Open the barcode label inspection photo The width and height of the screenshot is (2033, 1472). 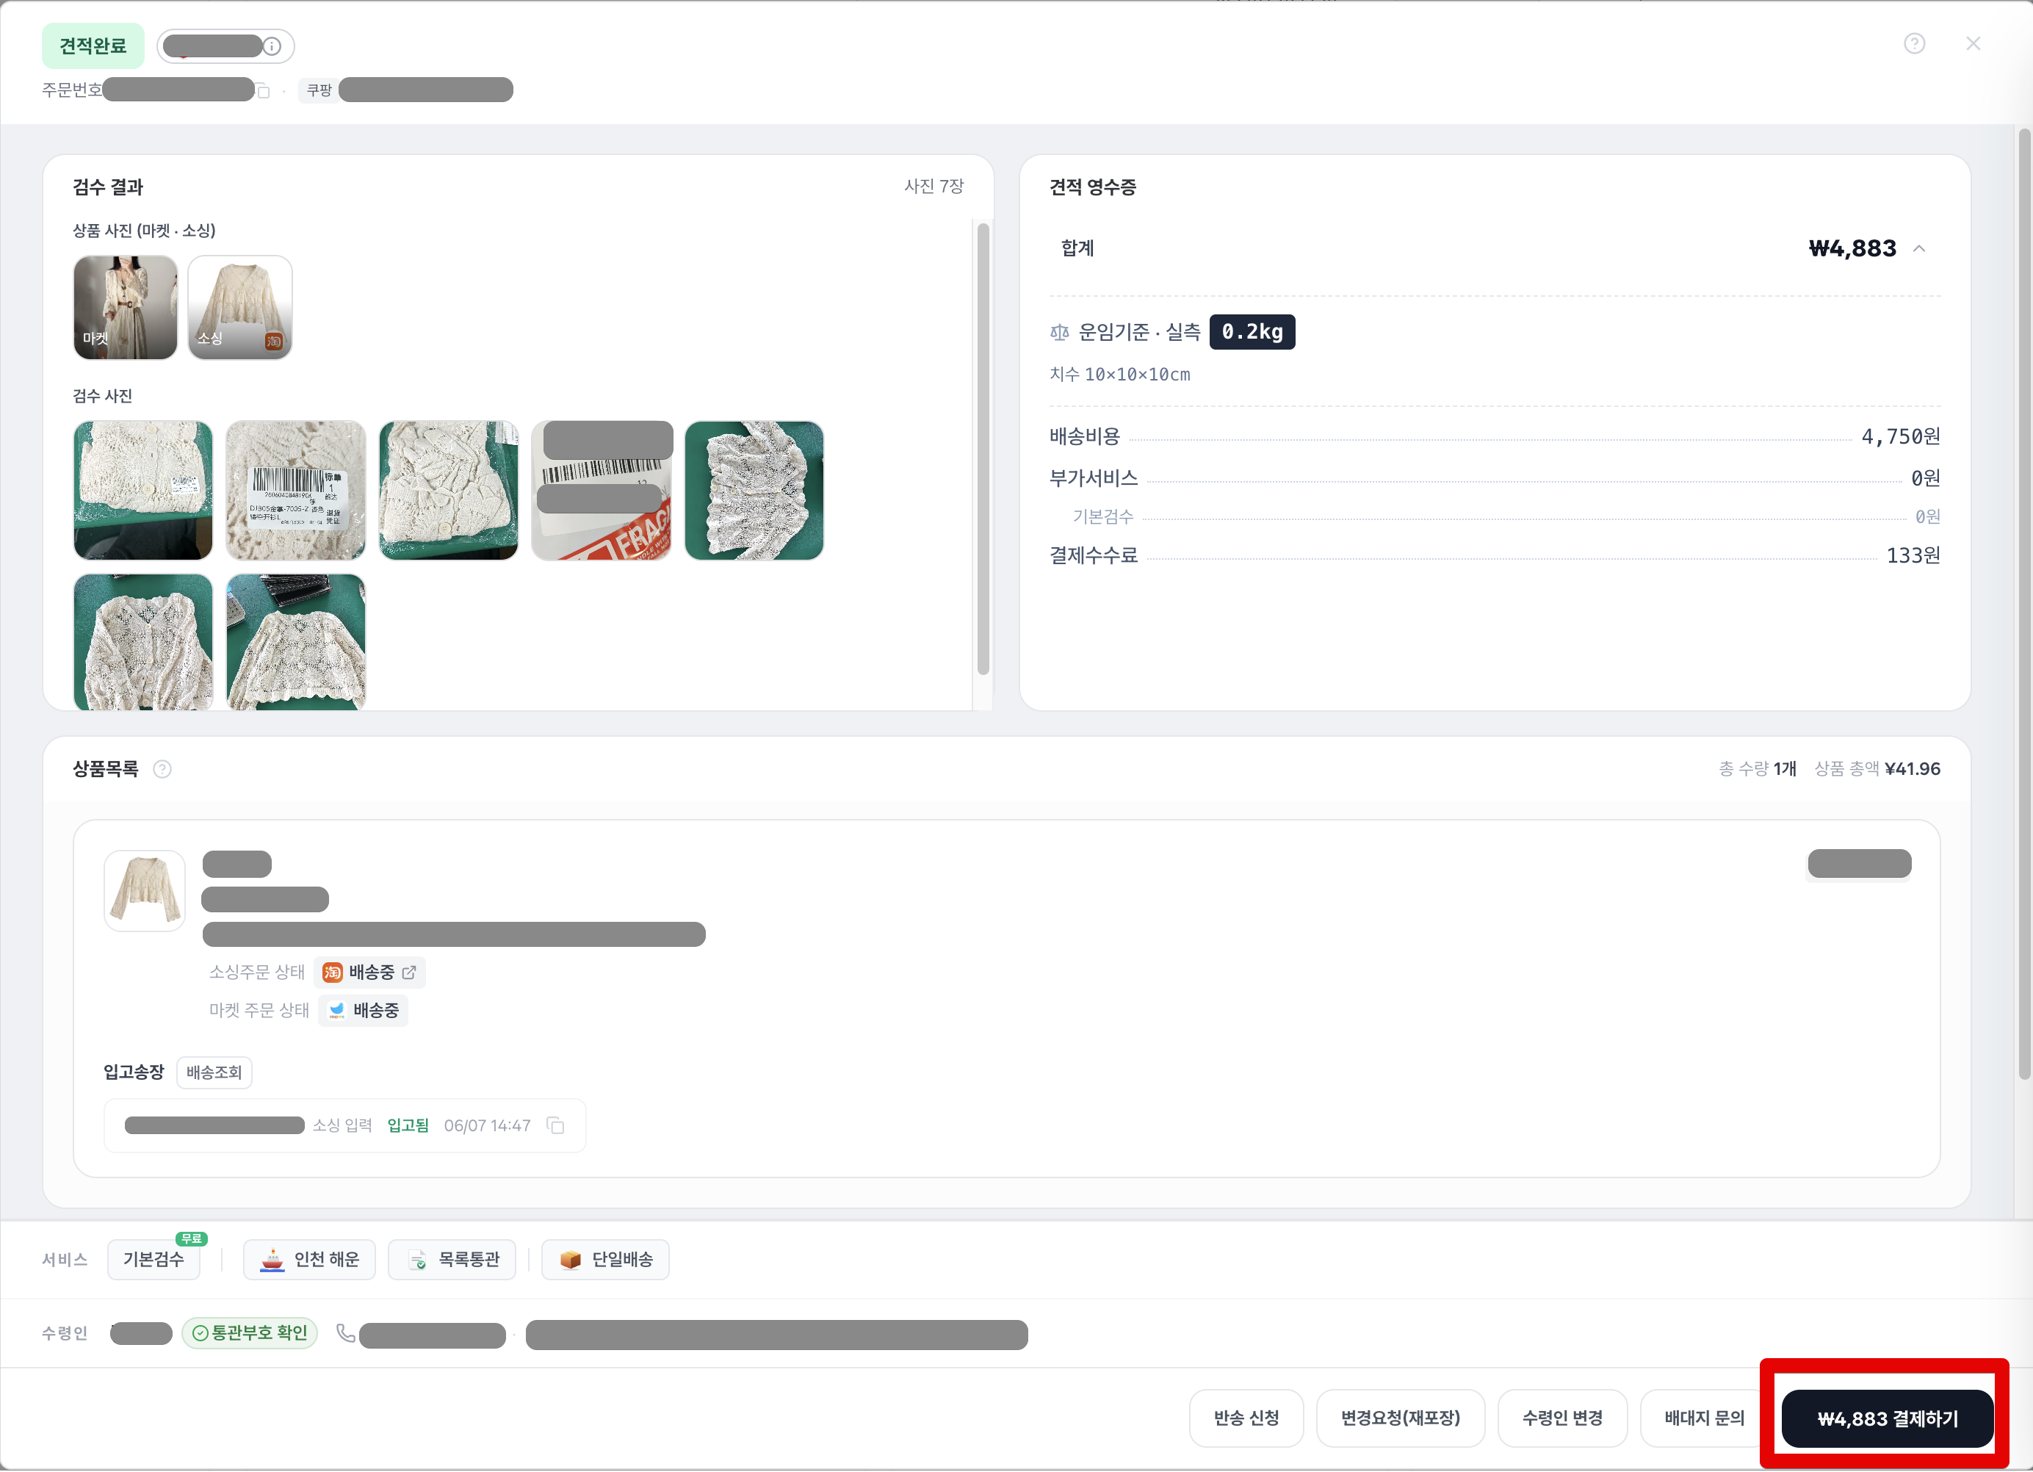coord(296,491)
